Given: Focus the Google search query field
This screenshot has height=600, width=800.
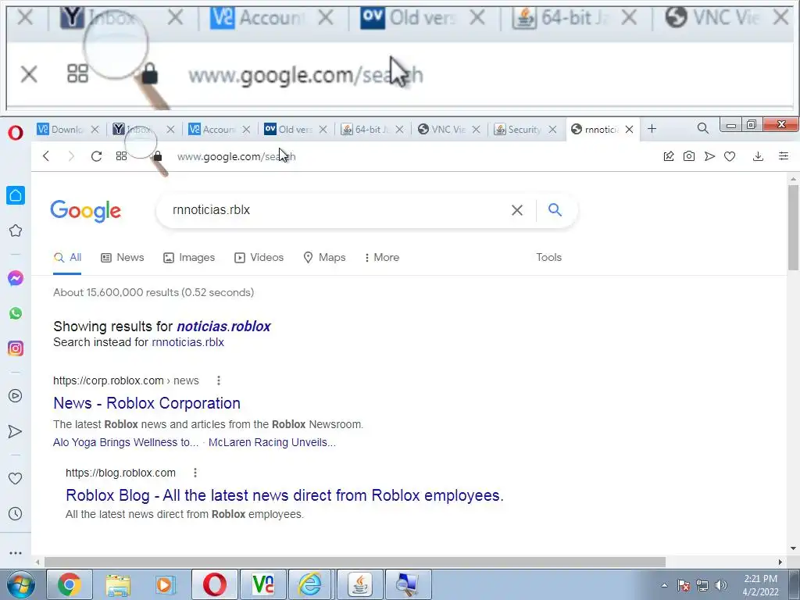Looking at the screenshot, I should click(337, 210).
